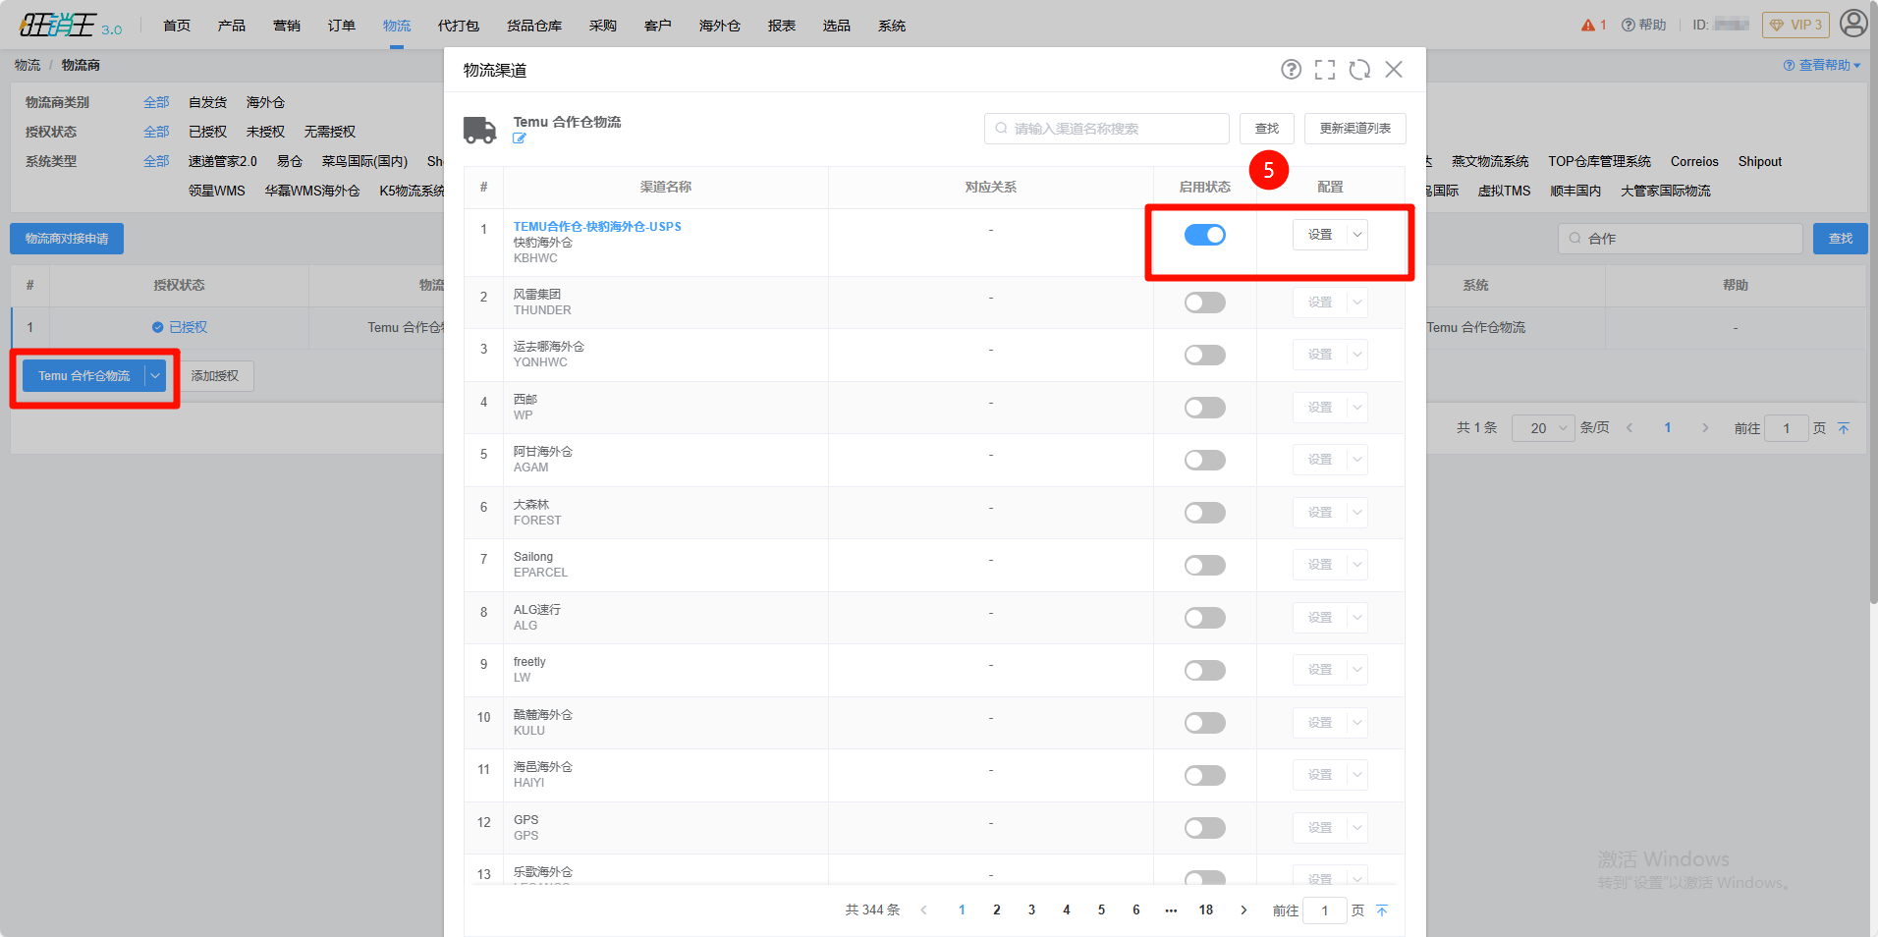Click the 物流商对接申请 button

67,239
